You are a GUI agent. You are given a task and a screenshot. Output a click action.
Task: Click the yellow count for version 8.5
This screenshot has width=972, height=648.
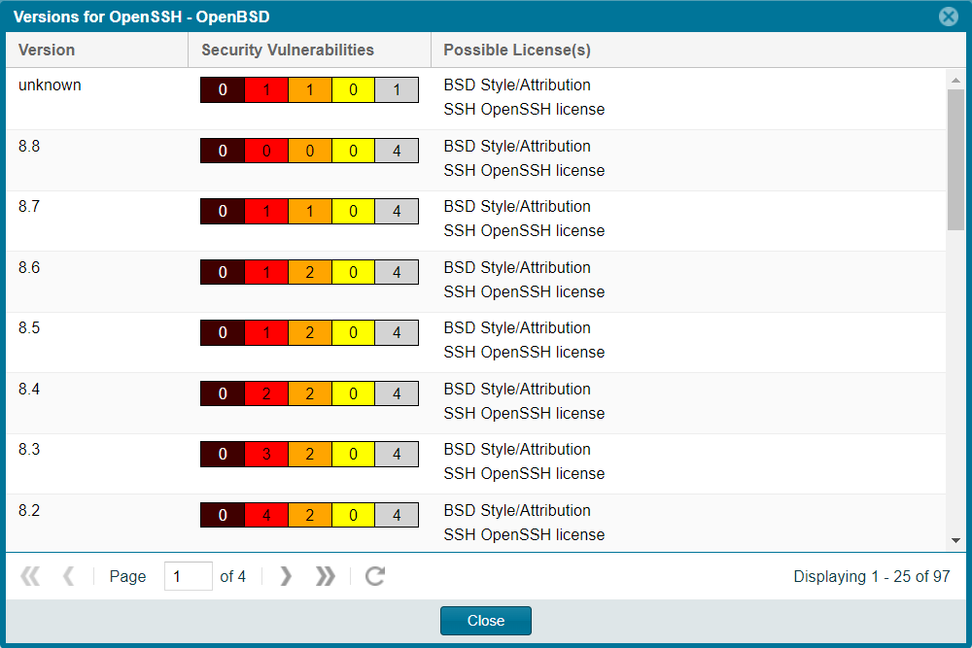pyautogui.click(x=354, y=332)
